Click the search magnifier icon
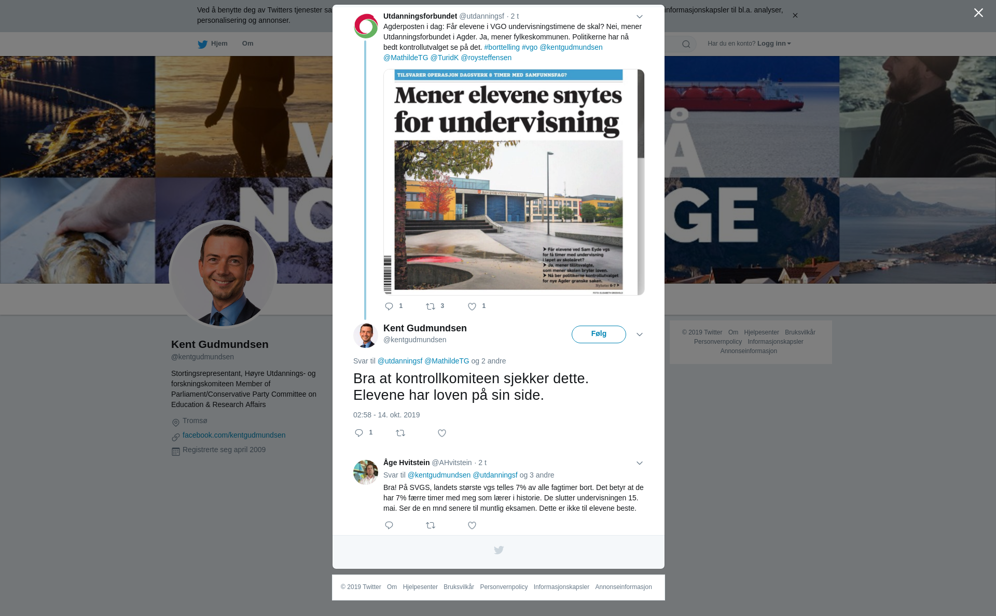Screen dimensions: 996x616 (x=686, y=44)
